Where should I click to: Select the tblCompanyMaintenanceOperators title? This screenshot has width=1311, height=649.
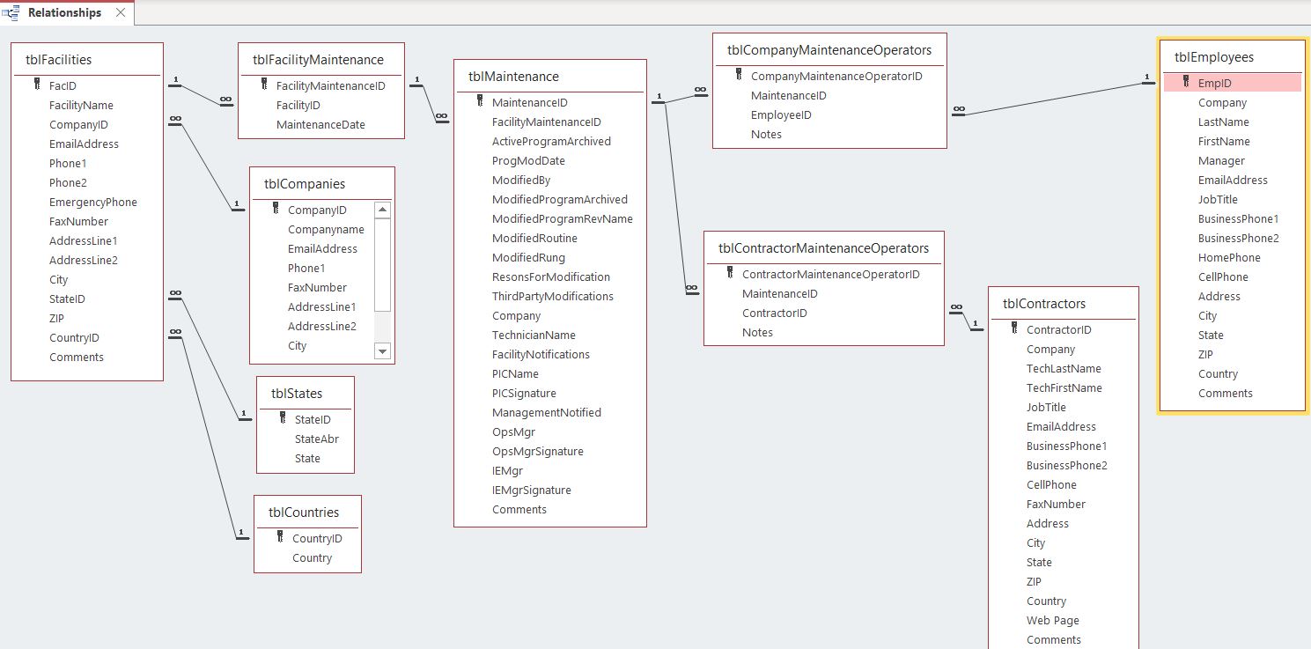tap(829, 50)
